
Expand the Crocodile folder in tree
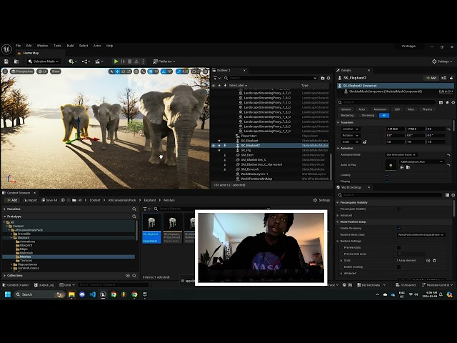point(11,234)
